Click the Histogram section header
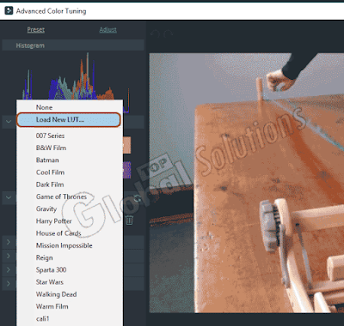The height and width of the screenshot is (326, 344). pyautogui.click(x=73, y=45)
